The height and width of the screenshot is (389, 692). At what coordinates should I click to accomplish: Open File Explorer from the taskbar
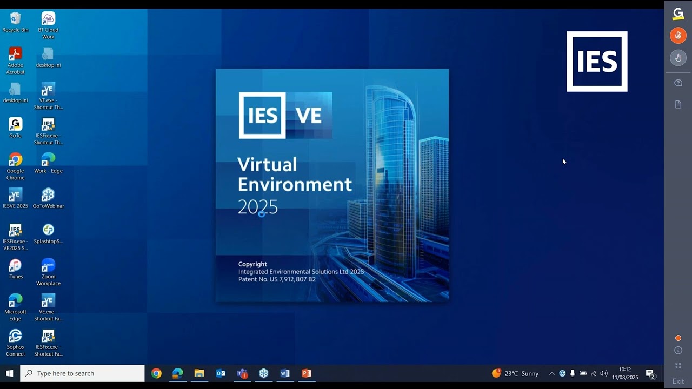(199, 373)
